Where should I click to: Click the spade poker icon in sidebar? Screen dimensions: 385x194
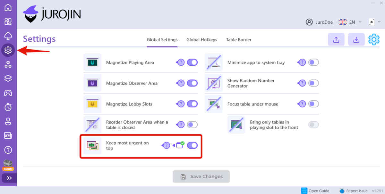tap(8, 36)
